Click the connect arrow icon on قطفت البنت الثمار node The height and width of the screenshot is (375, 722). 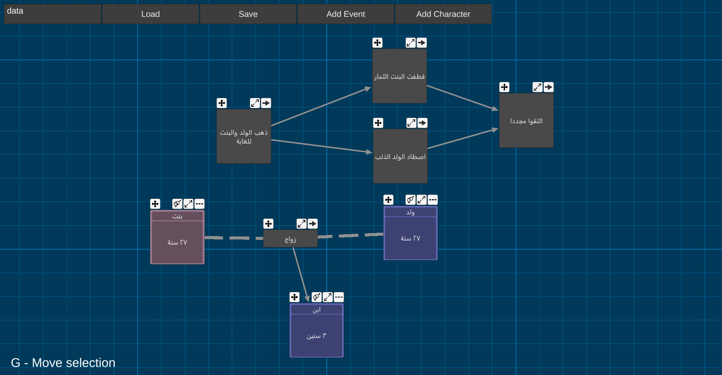click(x=422, y=43)
